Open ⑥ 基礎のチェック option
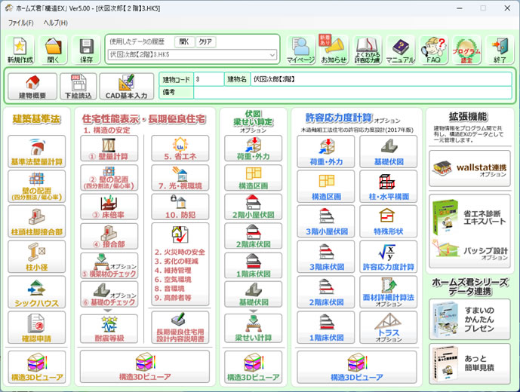520x392 pixels. coord(109,294)
